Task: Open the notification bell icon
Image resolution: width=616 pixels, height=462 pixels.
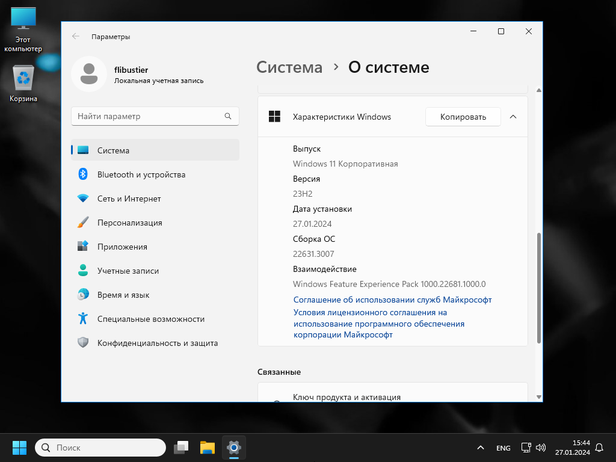Action: click(600, 448)
